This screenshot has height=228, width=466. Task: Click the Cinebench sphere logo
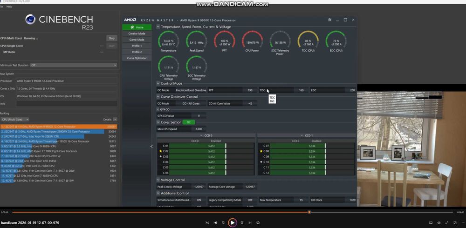click(x=30, y=20)
